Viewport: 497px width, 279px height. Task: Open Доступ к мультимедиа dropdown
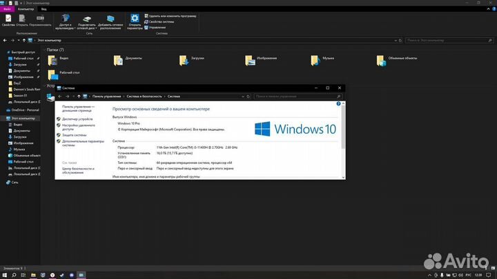click(66, 20)
